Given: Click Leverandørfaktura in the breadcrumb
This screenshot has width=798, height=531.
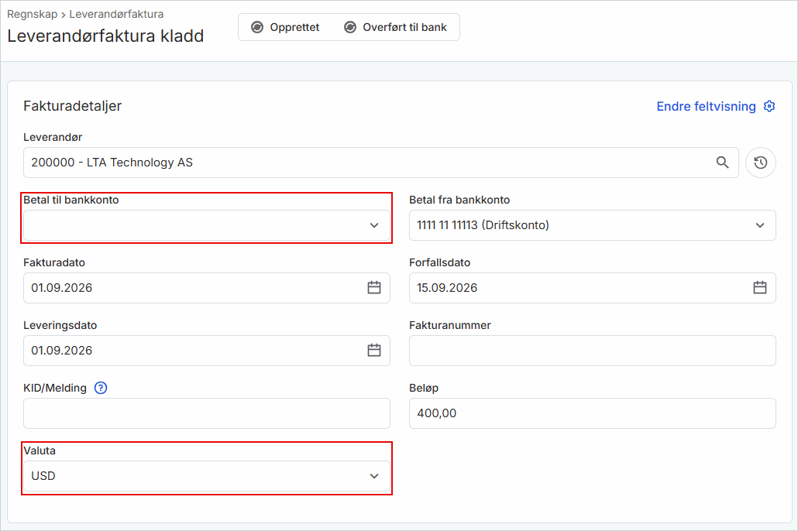Looking at the screenshot, I should [x=116, y=14].
